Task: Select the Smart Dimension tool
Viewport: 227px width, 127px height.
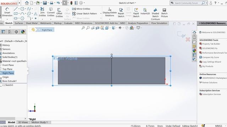Action: coord(7,12)
